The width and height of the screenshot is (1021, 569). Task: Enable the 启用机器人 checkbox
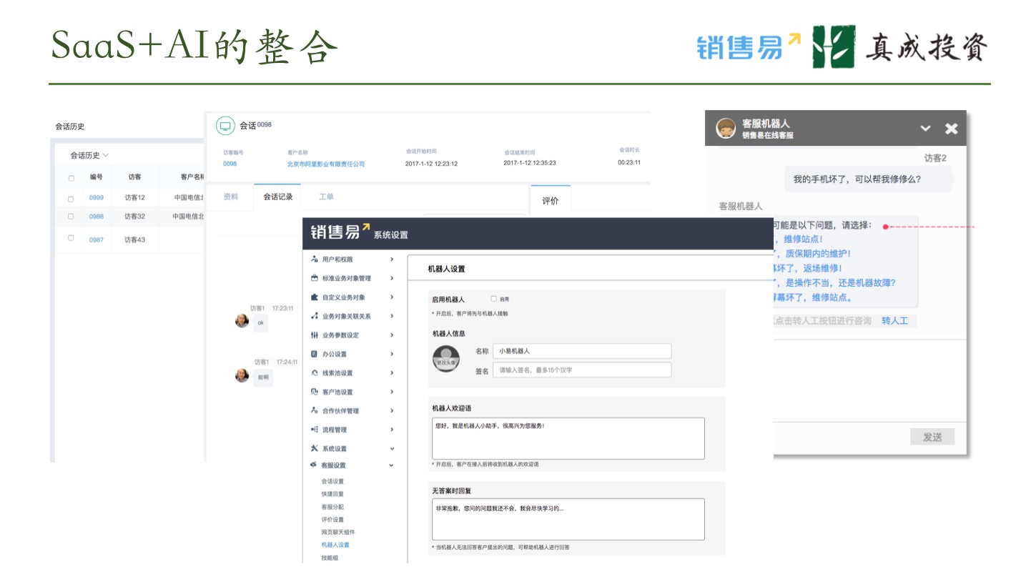click(494, 299)
